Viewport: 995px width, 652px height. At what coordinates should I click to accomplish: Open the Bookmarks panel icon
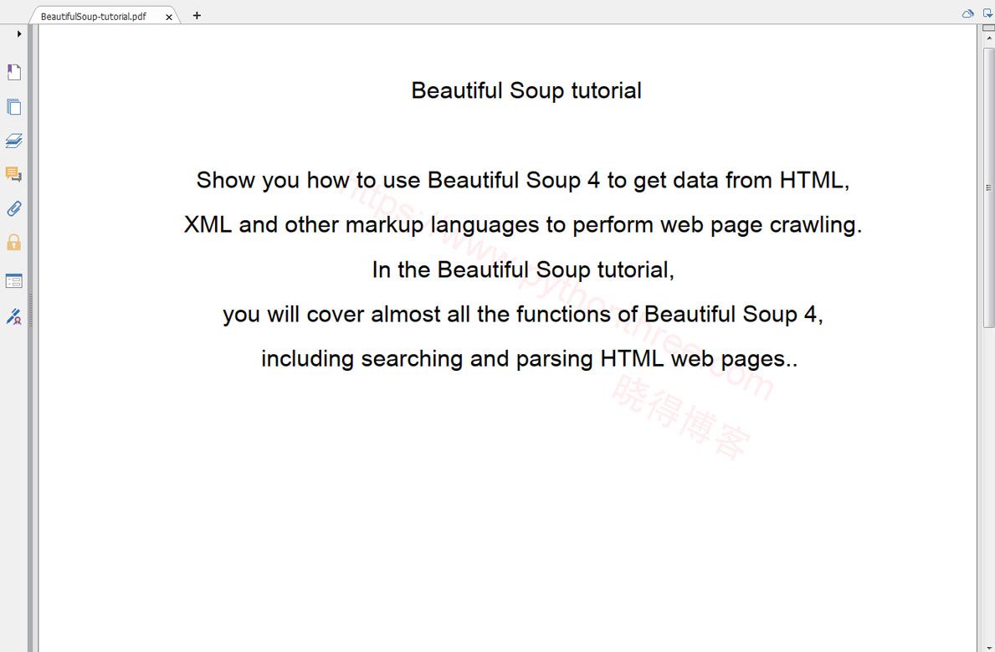point(14,72)
